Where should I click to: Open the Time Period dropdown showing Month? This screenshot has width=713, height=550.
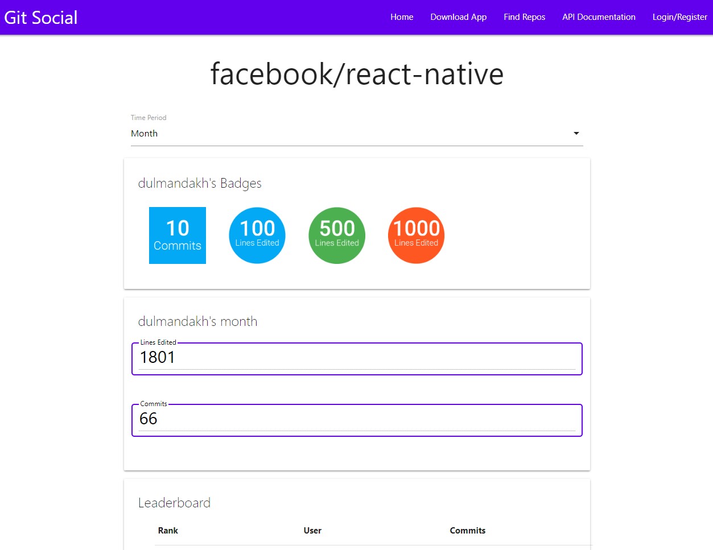pyautogui.click(x=357, y=134)
